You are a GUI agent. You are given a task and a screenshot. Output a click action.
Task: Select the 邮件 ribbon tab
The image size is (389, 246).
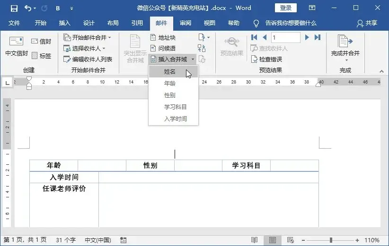pyautogui.click(x=161, y=23)
